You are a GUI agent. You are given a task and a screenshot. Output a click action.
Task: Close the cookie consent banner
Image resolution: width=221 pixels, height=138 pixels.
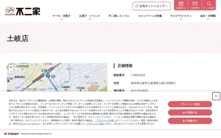(216, 96)
